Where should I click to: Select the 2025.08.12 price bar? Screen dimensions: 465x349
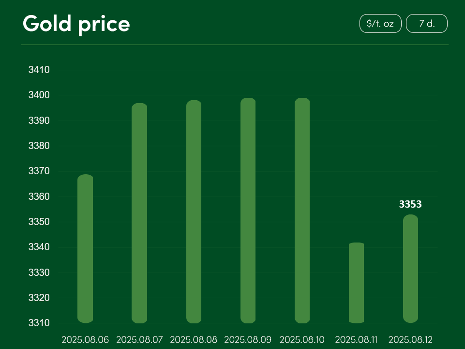(410, 269)
